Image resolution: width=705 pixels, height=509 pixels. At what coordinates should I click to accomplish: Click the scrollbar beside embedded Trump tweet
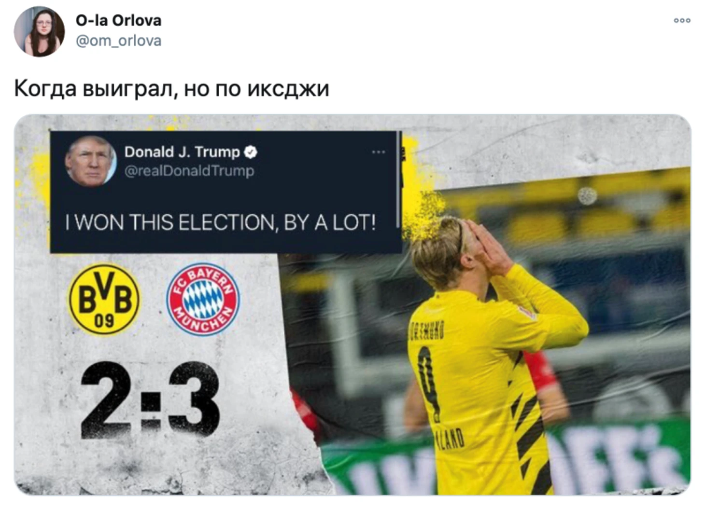398,179
